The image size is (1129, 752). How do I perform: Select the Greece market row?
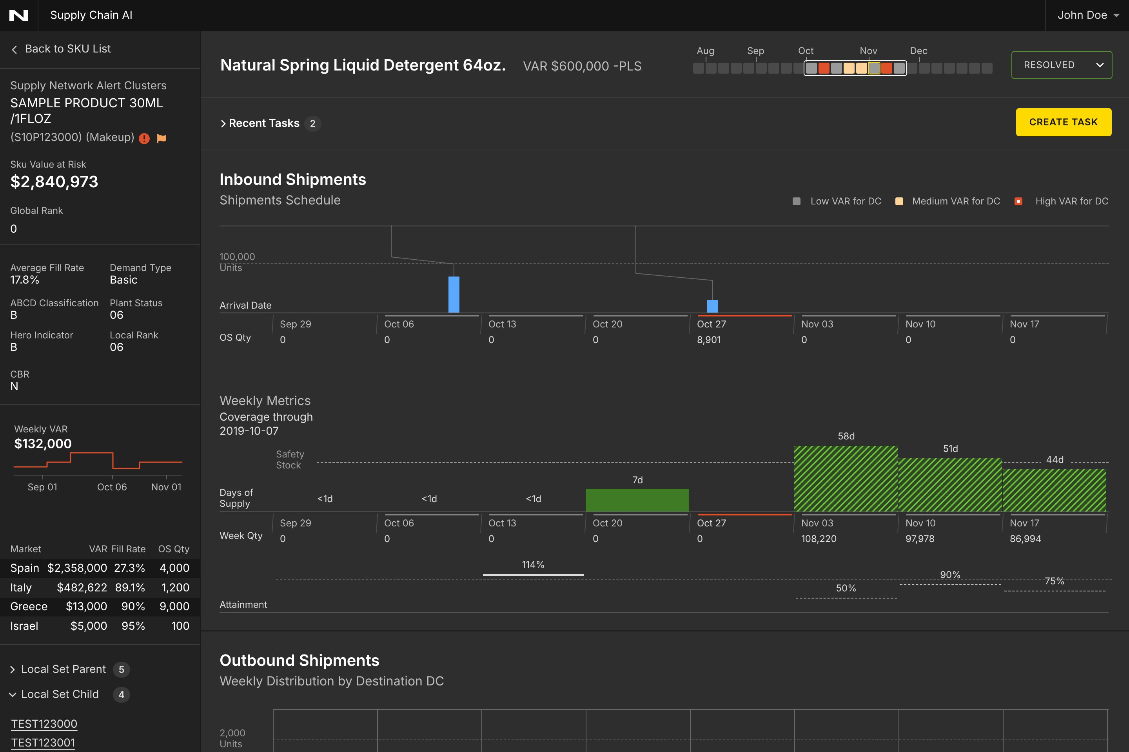[100, 606]
